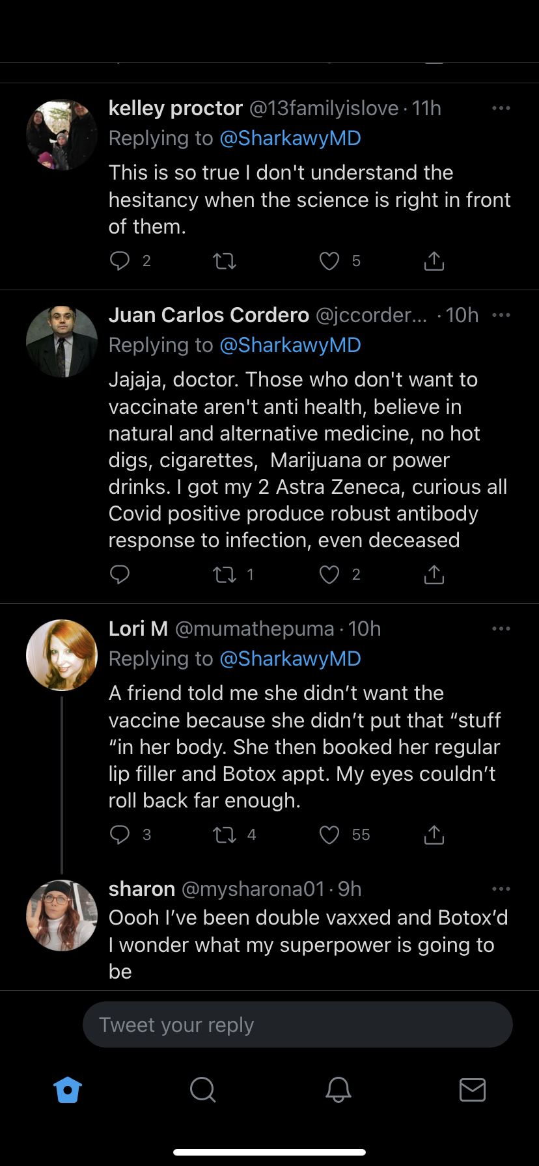Reply to kelley proctor's tweet

coord(120,262)
